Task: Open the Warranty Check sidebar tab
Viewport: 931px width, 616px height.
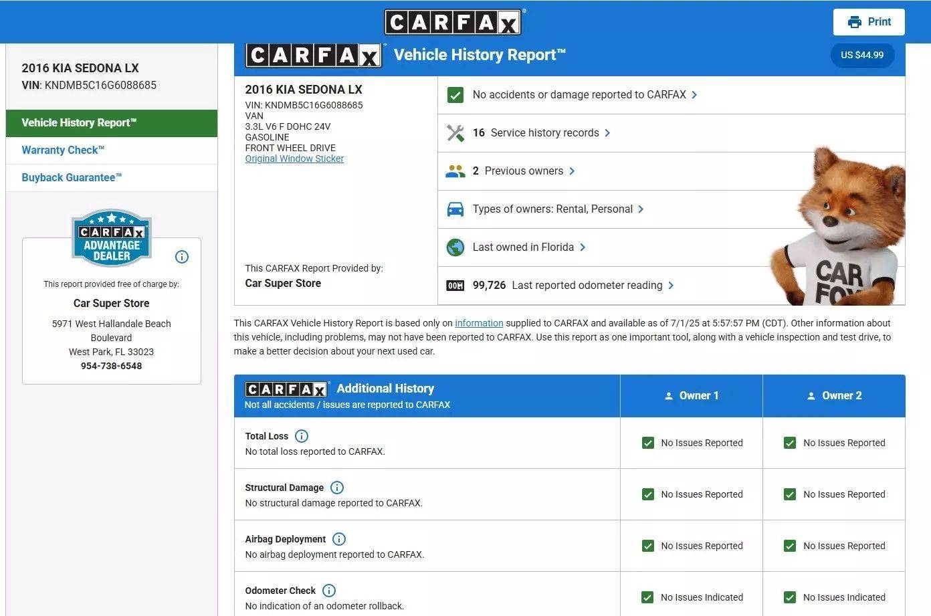Action: click(x=112, y=150)
